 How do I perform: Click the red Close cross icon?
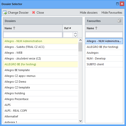34,12
